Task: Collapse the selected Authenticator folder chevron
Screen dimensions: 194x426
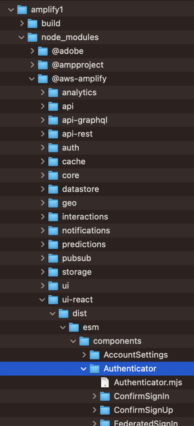Action: [84, 369]
